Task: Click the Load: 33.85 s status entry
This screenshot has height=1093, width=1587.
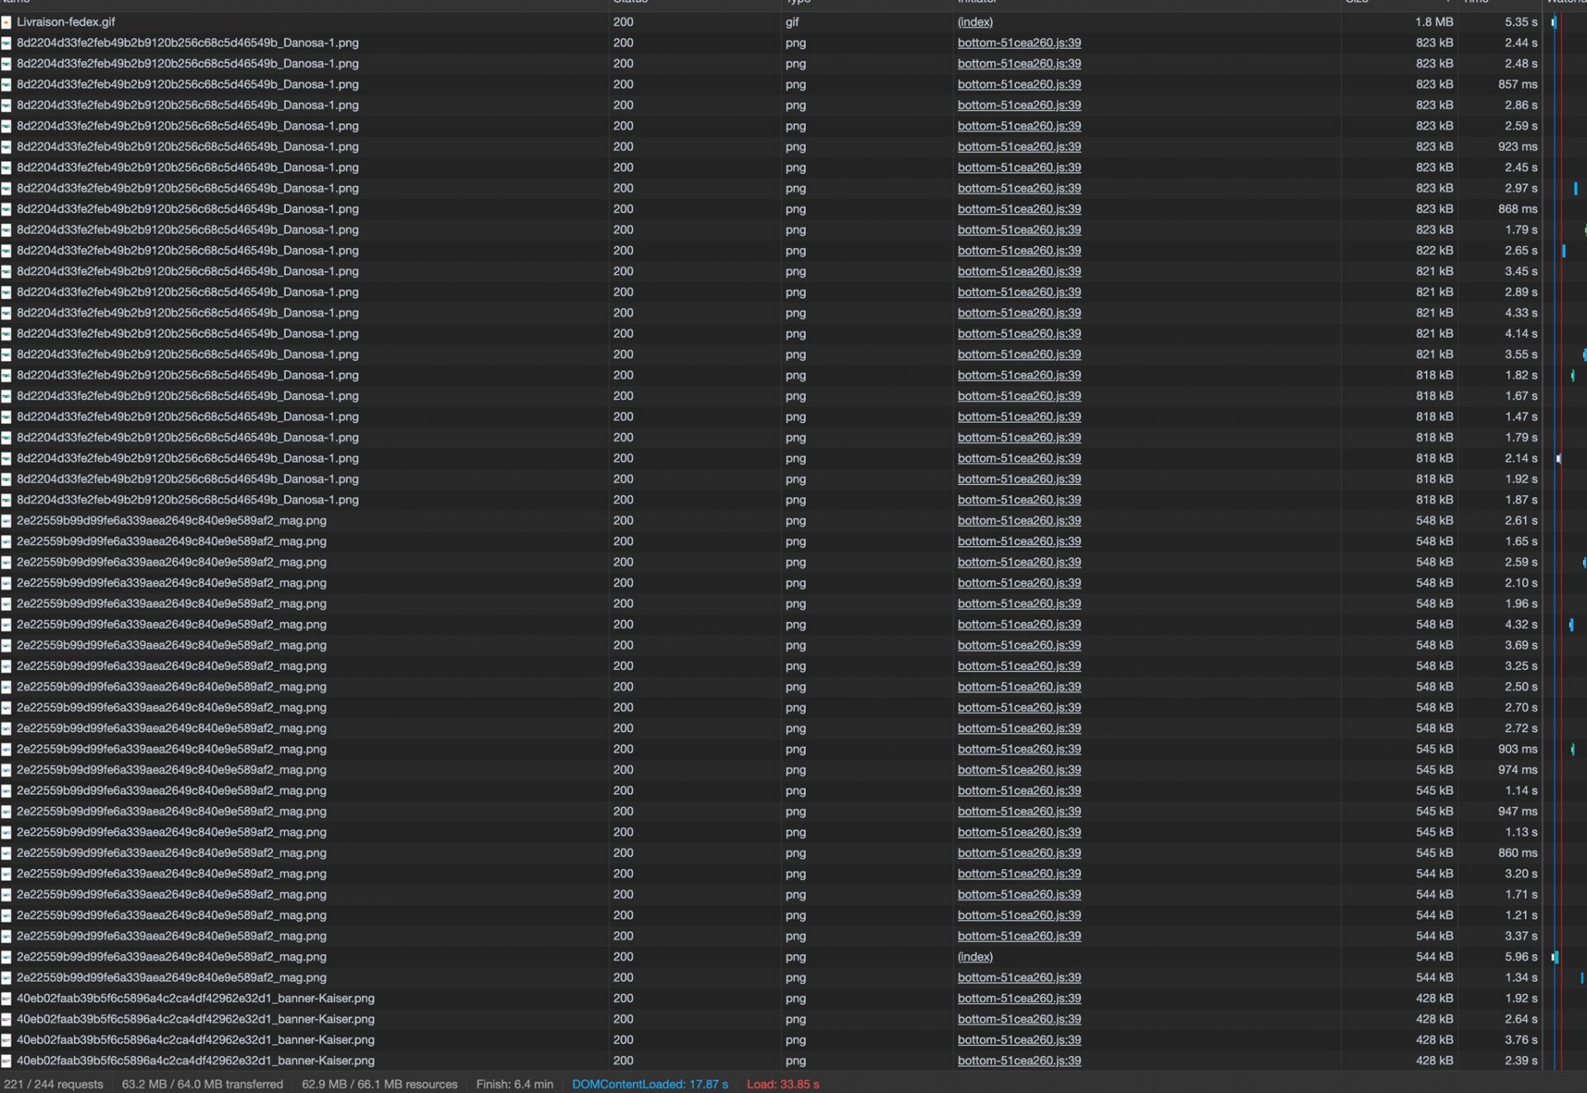Action: pos(783,1084)
